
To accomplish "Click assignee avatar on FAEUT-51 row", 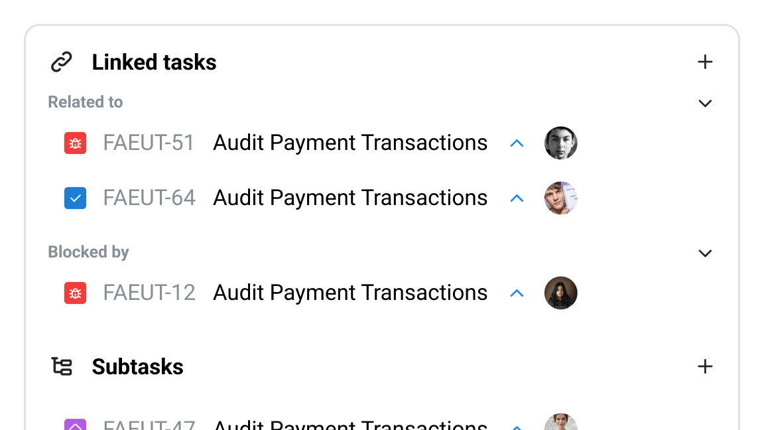I will [x=561, y=143].
